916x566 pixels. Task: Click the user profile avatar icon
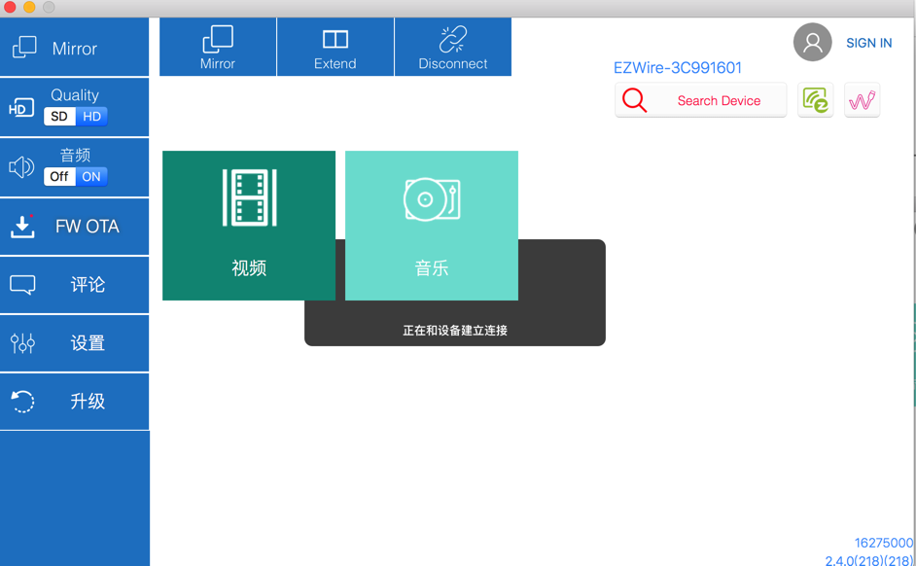pos(812,42)
